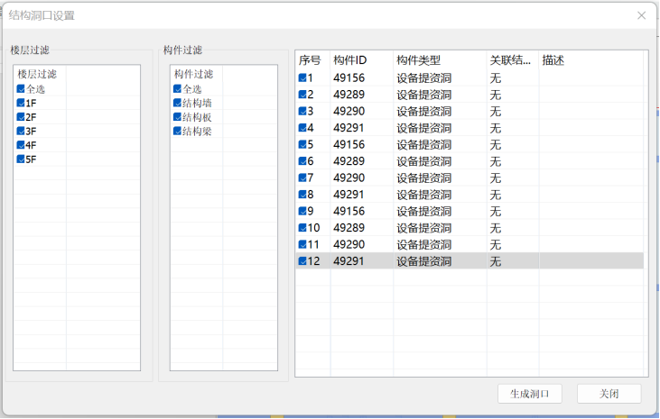Toggle the checkbox for row 11
This screenshot has width=660, height=419.
[x=302, y=244]
